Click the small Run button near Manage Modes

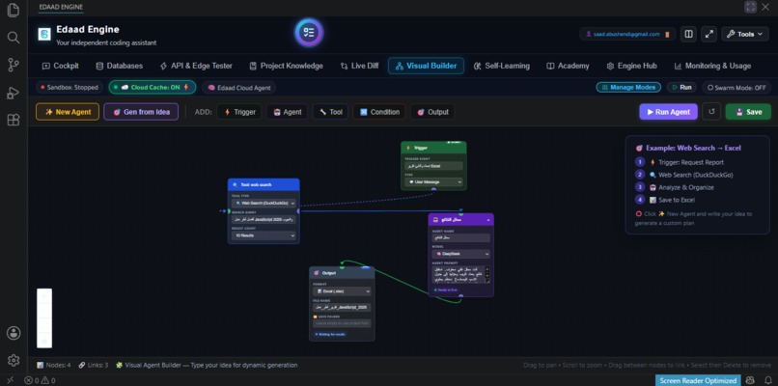coord(681,87)
